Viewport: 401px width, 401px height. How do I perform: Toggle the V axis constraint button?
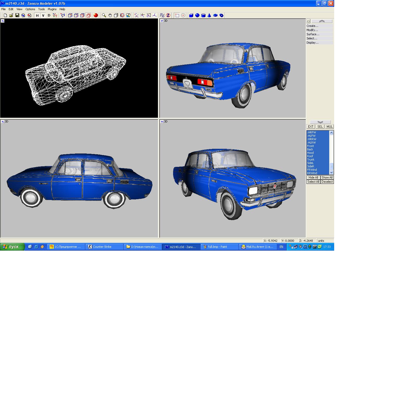(x=43, y=15)
